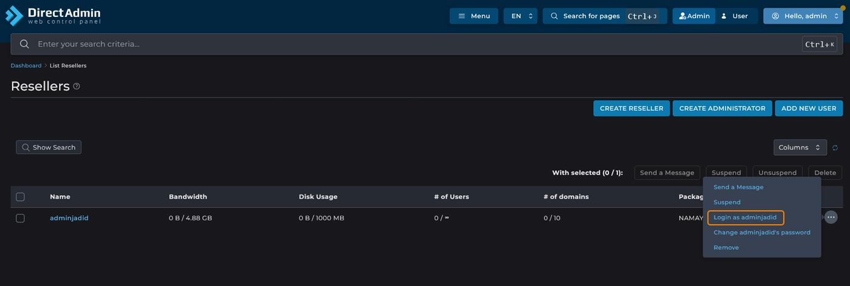
Task: Click the Show Search button
Action: 49,147
